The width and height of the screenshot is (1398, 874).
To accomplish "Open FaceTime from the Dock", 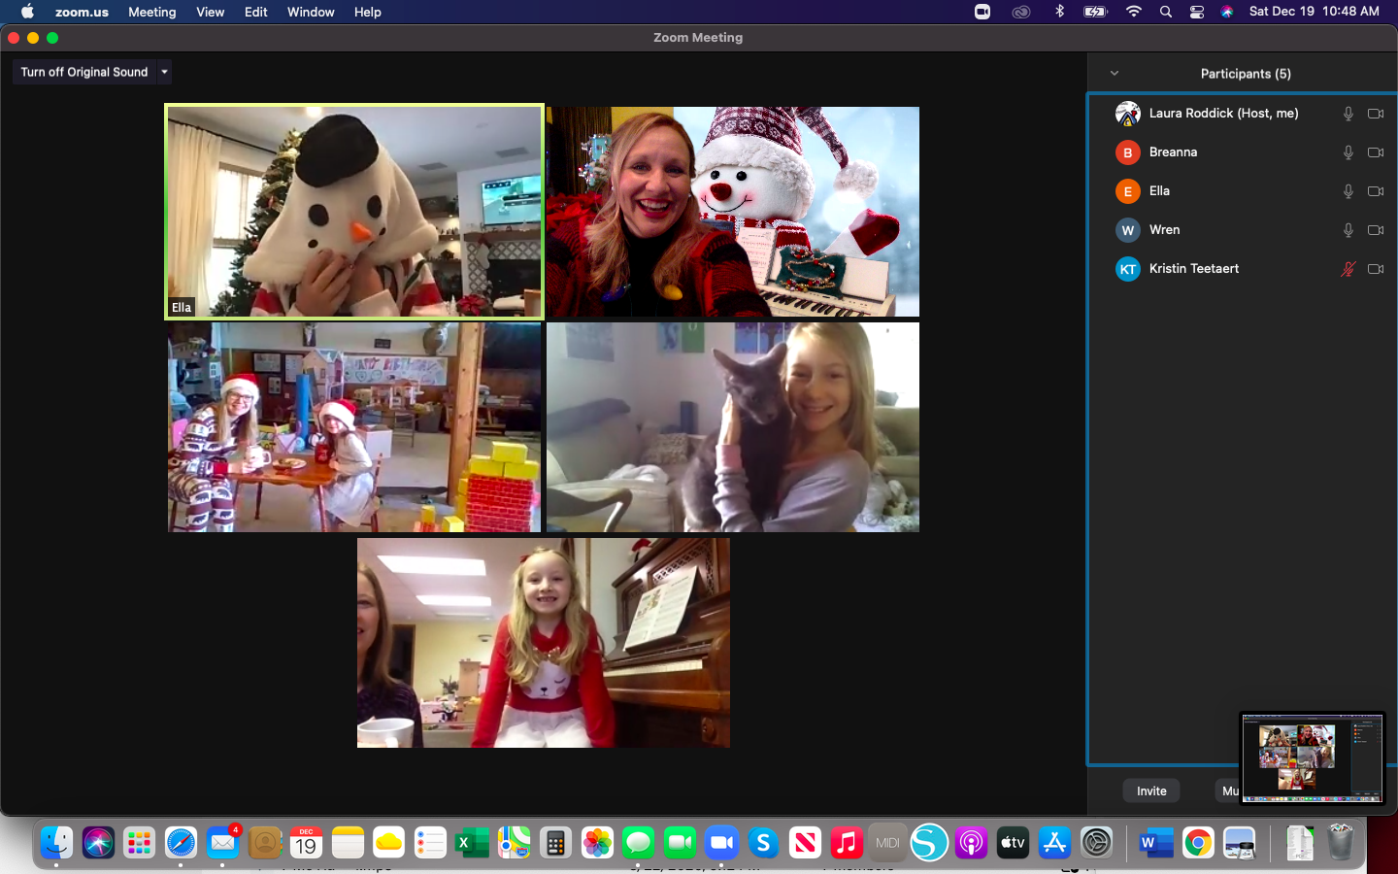I will [x=680, y=843].
